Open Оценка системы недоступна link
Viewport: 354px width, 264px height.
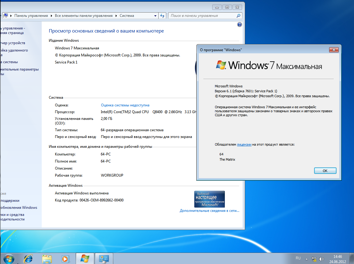tap(125, 105)
